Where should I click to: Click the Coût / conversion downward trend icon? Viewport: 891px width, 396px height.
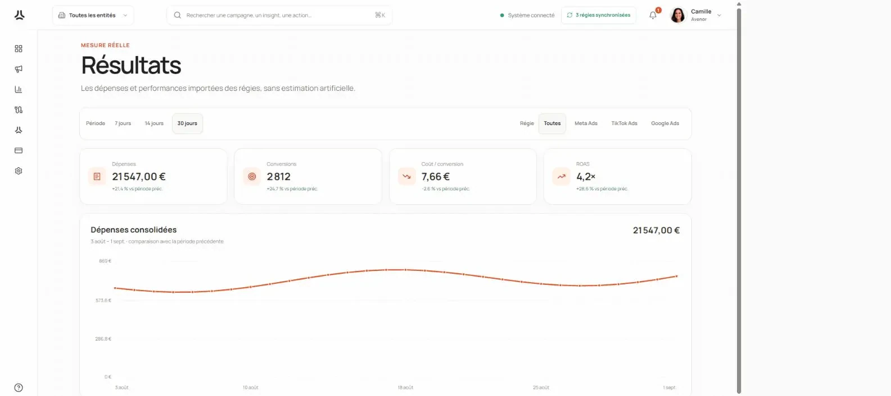pos(406,177)
